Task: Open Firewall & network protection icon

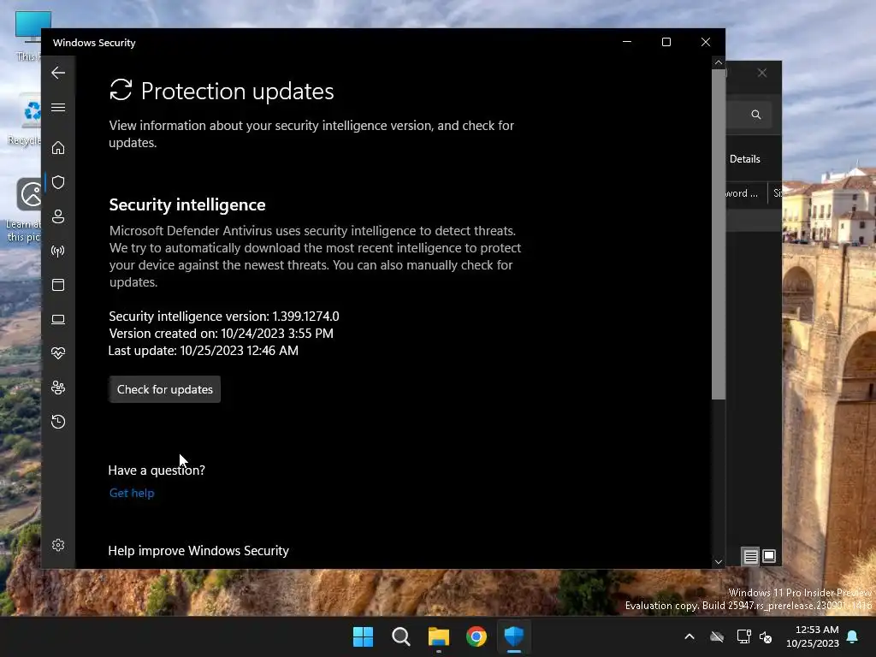Action: tap(58, 251)
